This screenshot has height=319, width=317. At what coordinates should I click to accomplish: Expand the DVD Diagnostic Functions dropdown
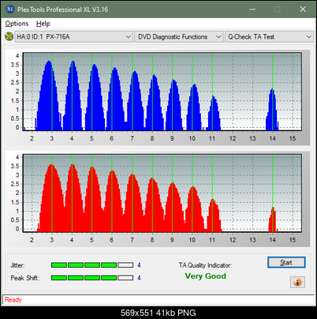click(x=179, y=37)
